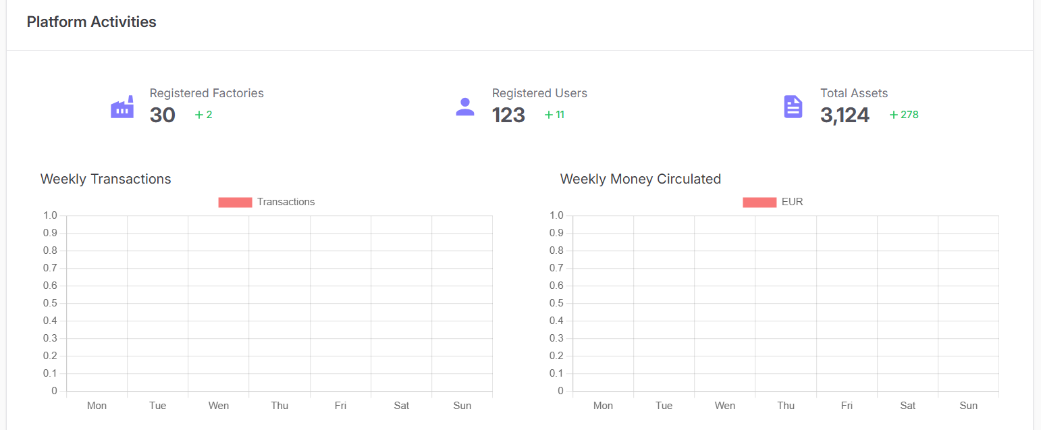The image size is (1041, 430).
Task: Select the 30 registered factories count
Action: (x=163, y=115)
